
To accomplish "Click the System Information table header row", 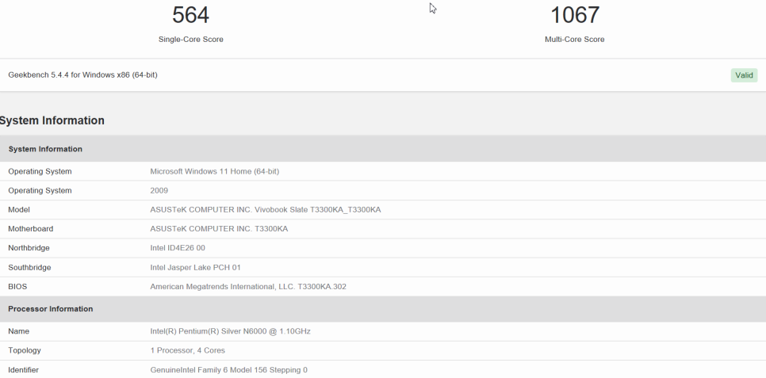I will [x=383, y=148].
